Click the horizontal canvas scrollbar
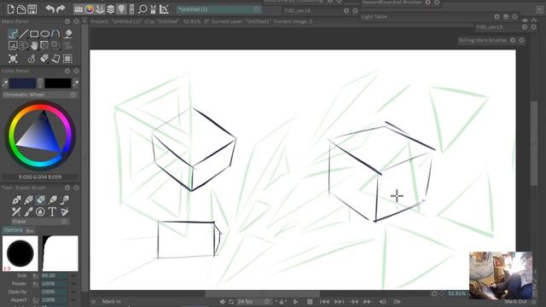 262,294
